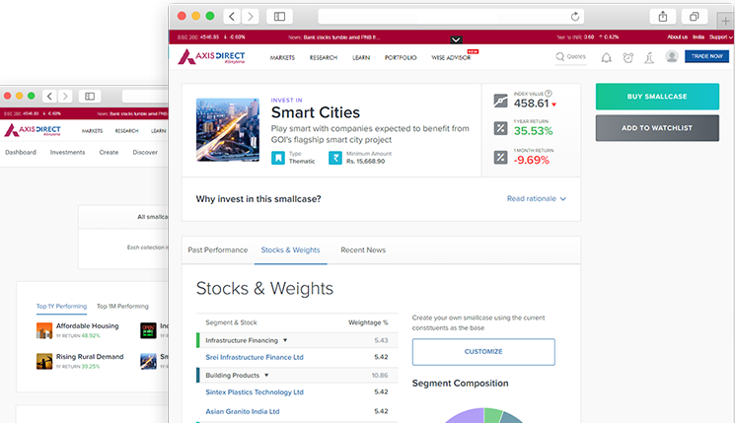The image size is (735, 423).
Task: Click the Quotes search field
Action: (571, 56)
